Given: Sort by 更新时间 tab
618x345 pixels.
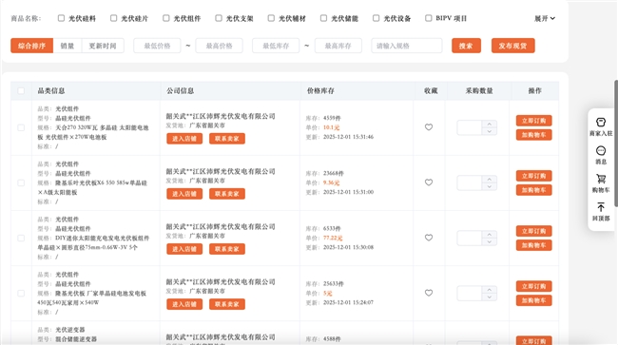Looking at the screenshot, I should [103, 46].
